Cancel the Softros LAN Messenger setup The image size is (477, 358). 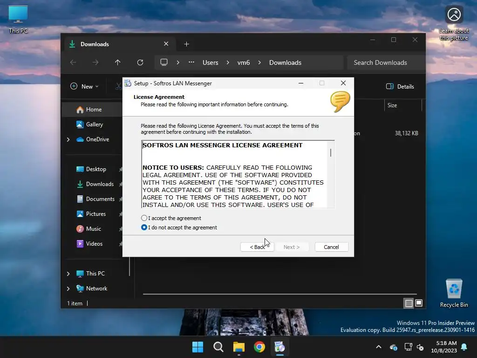coord(331,247)
